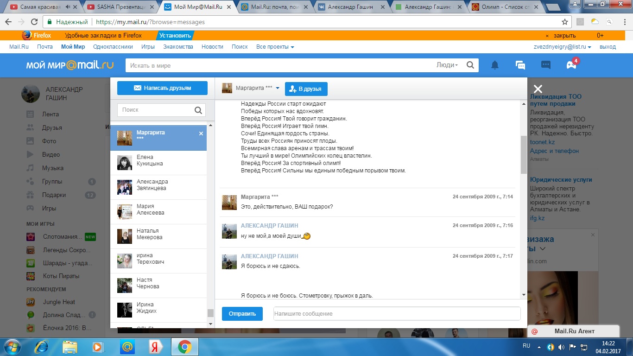The height and width of the screenshot is (356, 633).
Task: Open conversation with Наталья Мекерова
Action: click(x=158, y=236)
